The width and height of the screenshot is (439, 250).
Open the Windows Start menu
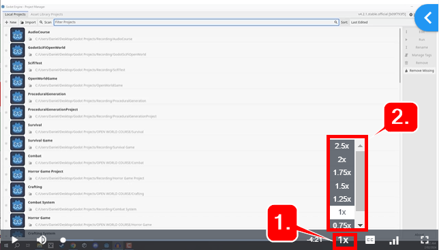pos(6,245)
